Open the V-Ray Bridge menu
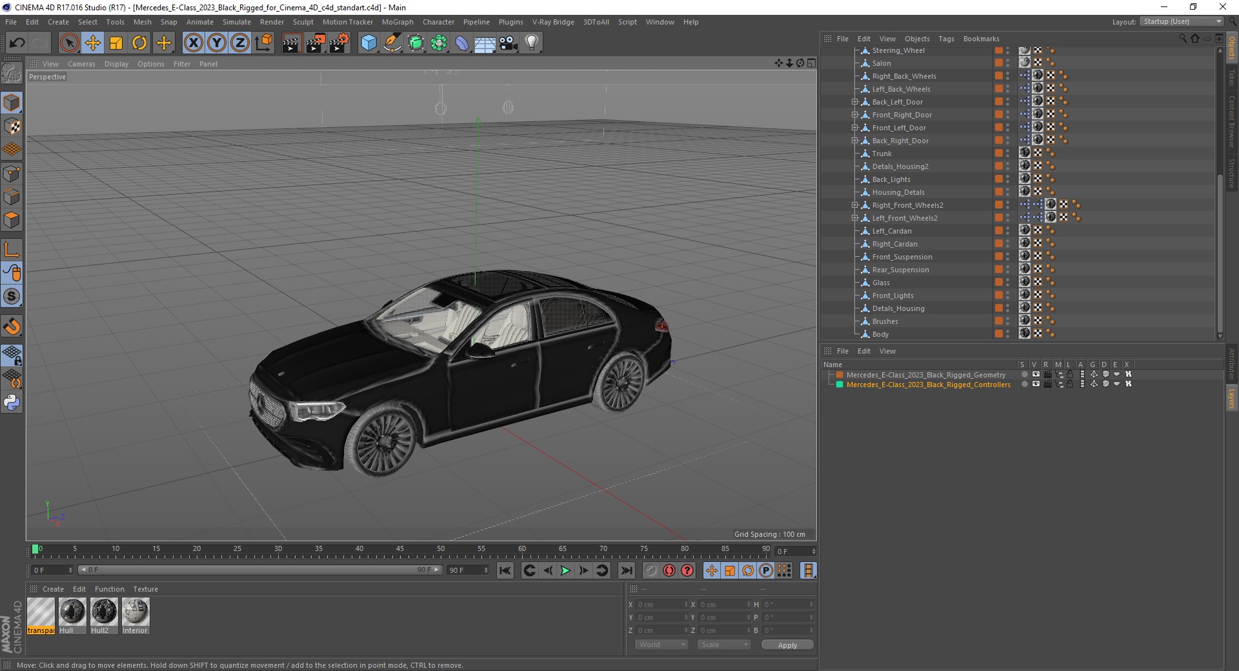Screen dimensions: 1239x671 coord(553,22)
